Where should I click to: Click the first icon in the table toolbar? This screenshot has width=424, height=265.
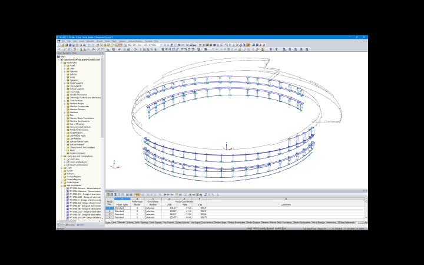(108, 195)
